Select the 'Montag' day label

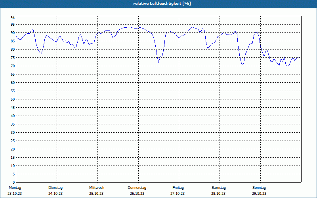coord(15,188)
